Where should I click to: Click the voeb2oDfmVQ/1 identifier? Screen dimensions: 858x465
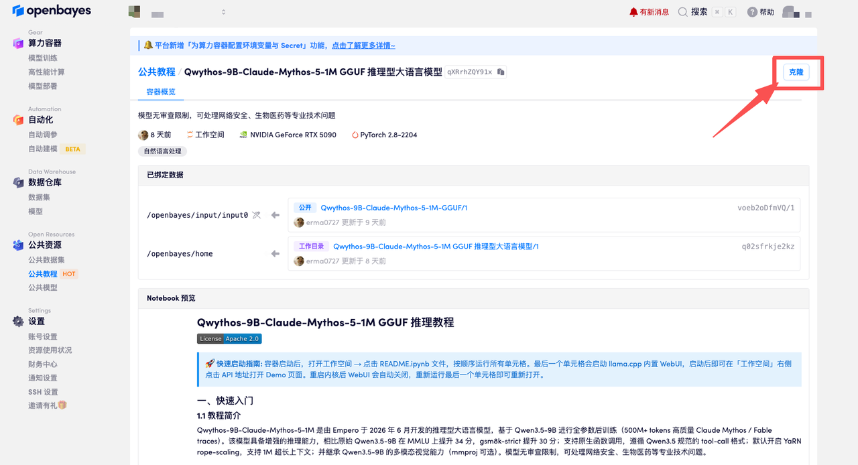765,208
